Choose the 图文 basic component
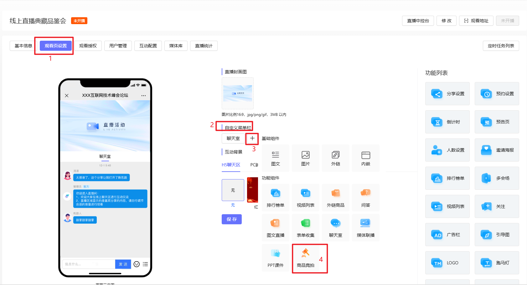This screenshot has height=285, width=527. tap(275, 158)
